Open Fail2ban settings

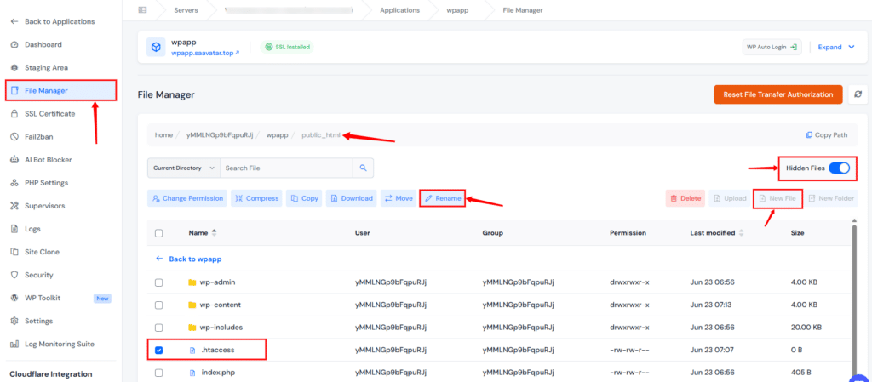32,137
